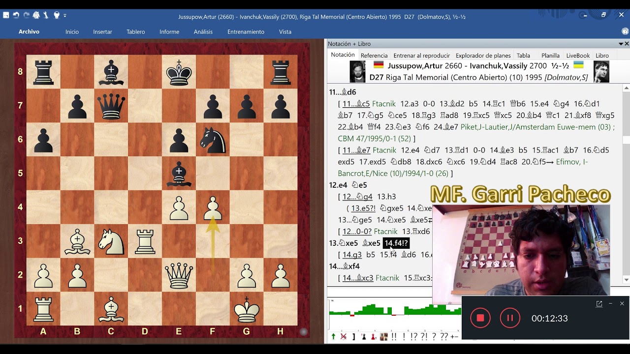The image size is (630, 354).
Task: Click the variation move 12...0-0?
Action: pos(357,231)
